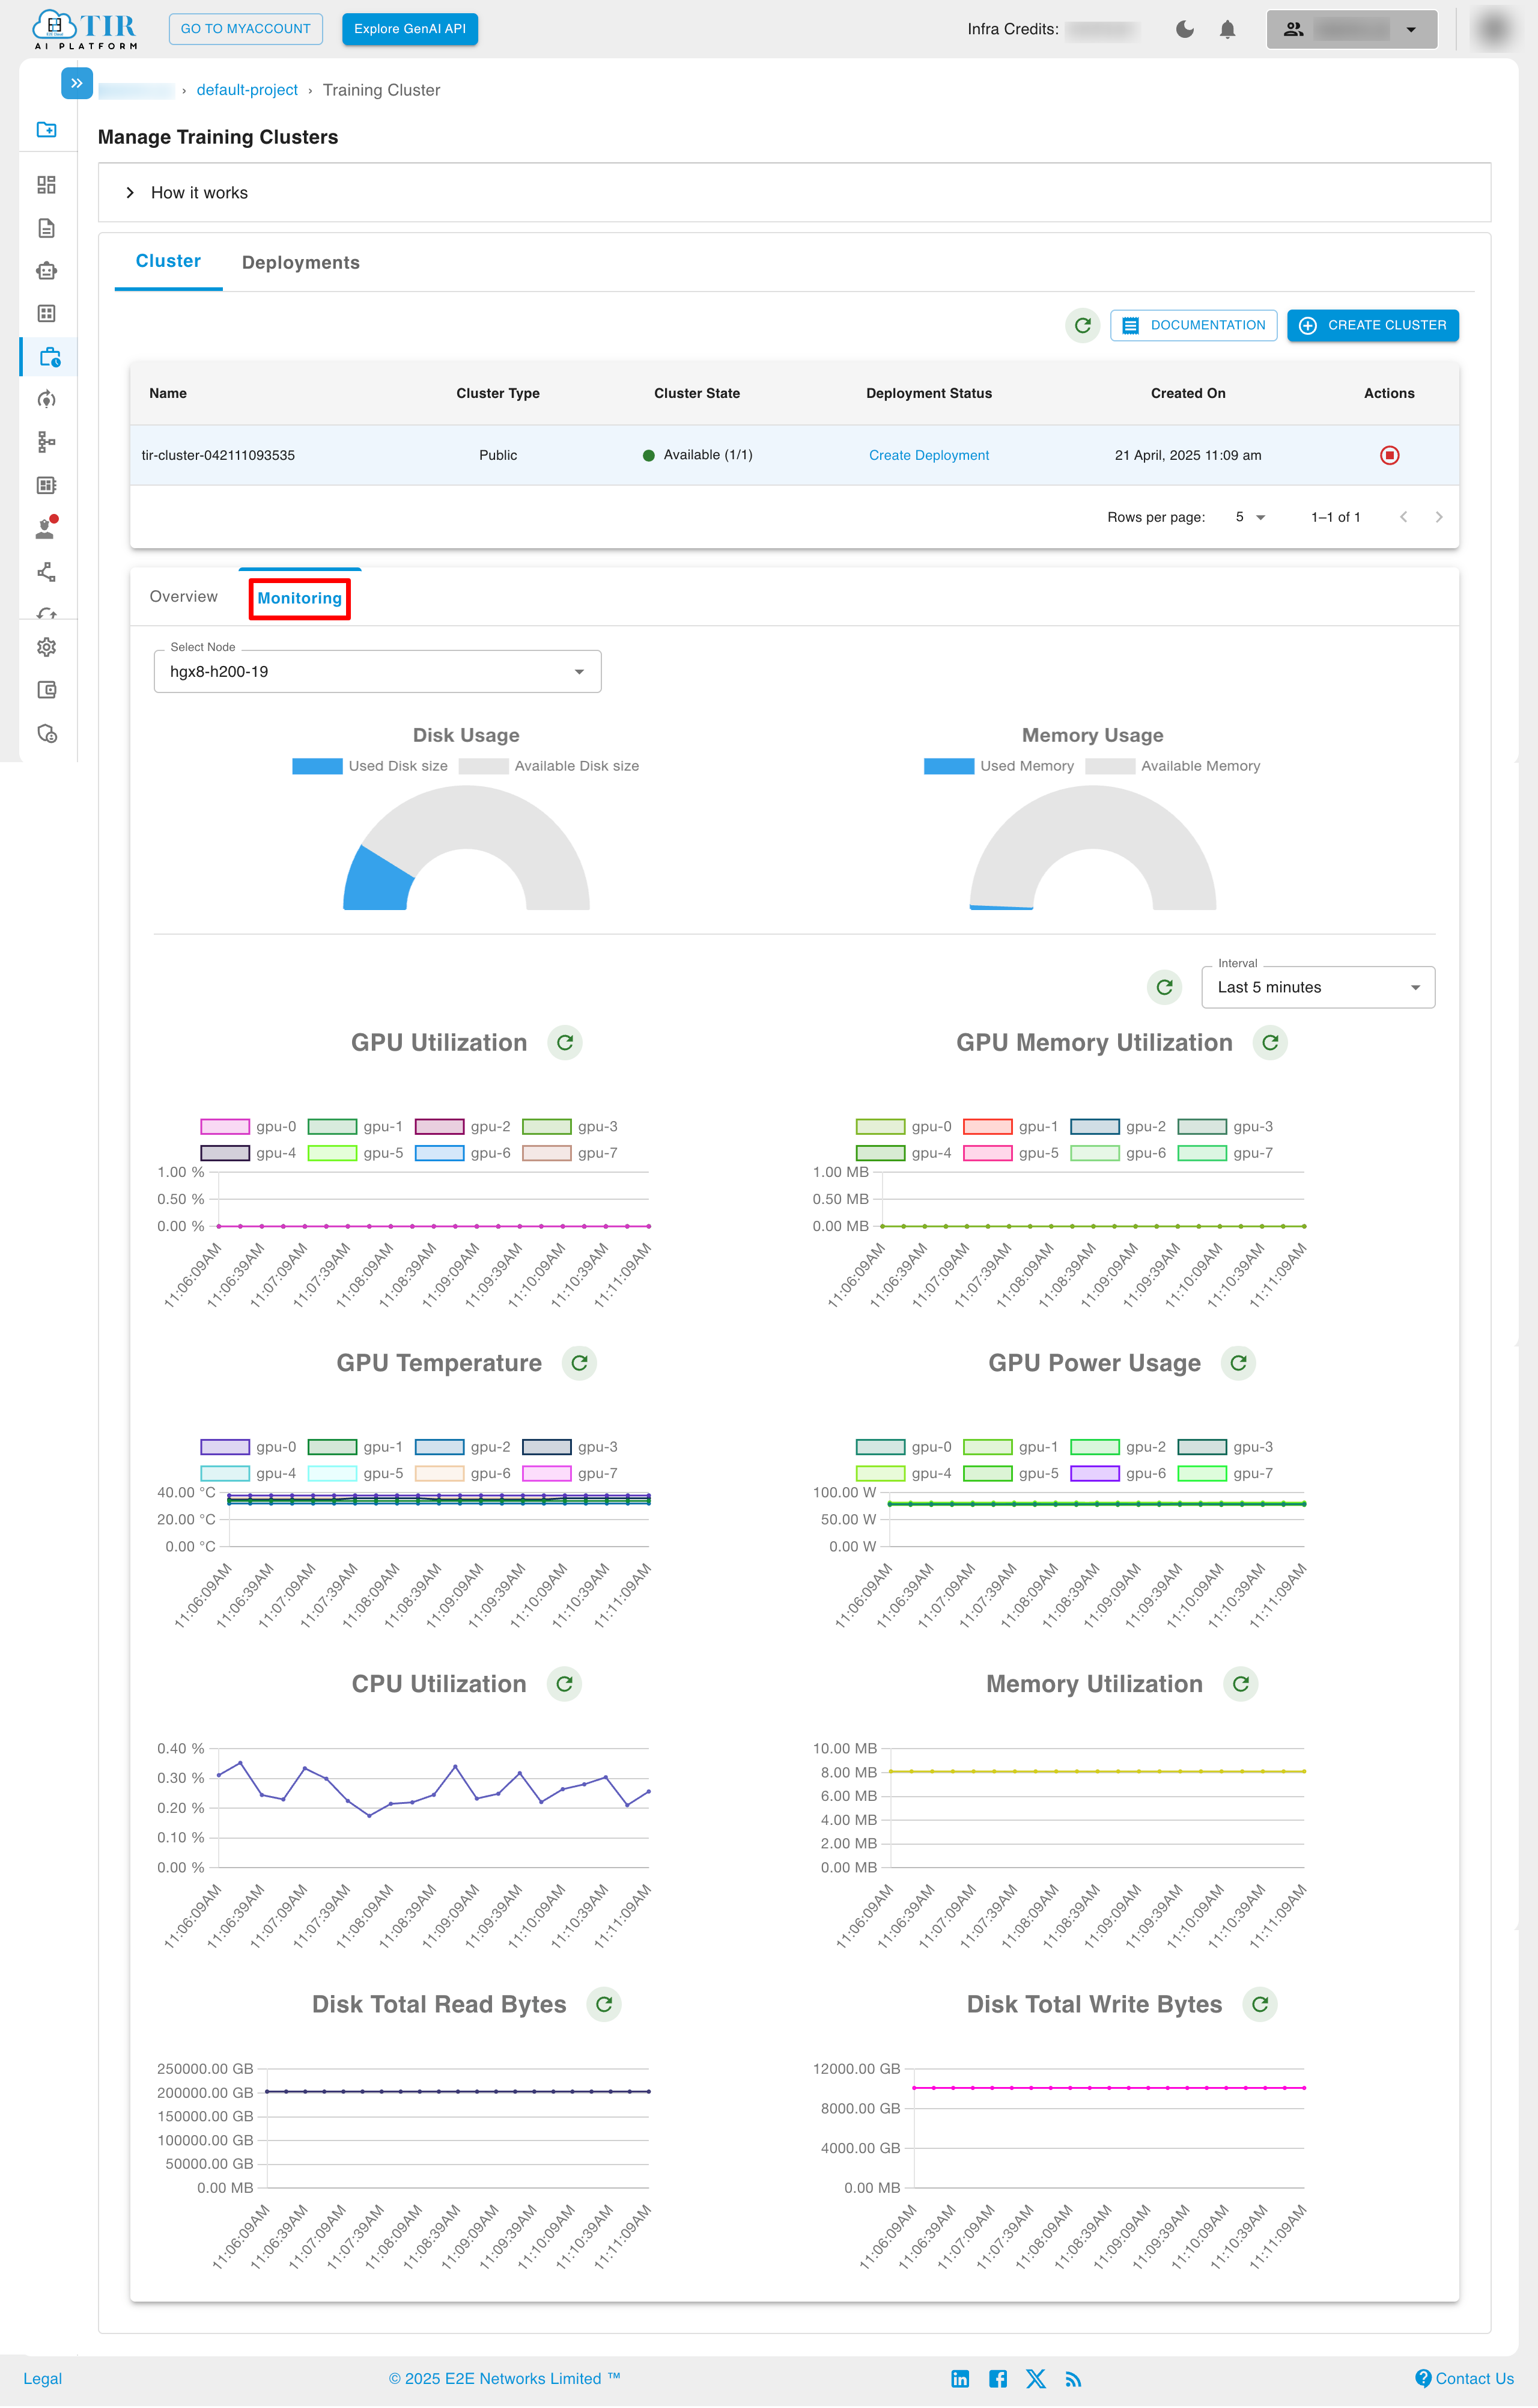This screenshot has width=1538, height=2408.
Task: Refresh the Memory Utilization chart
Action: (x=1240, y=1684)
